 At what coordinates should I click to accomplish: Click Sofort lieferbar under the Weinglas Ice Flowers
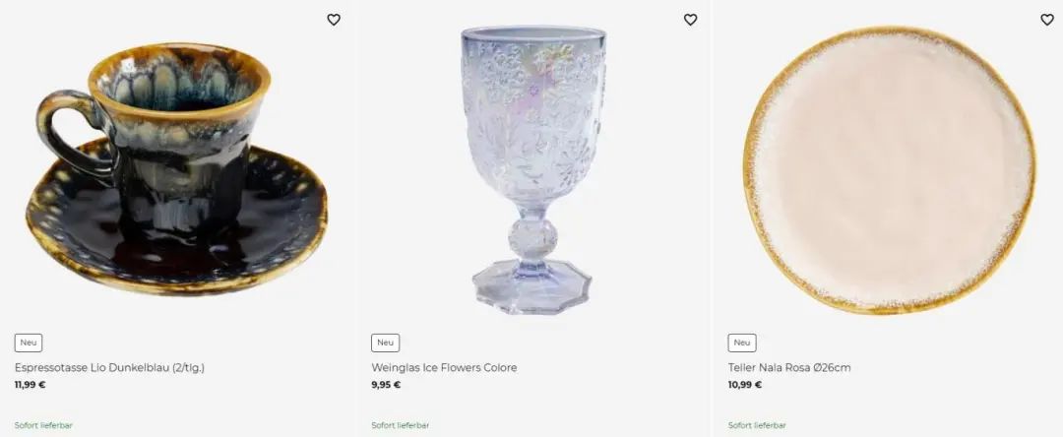pyautogui.click(x=400, y=425)
